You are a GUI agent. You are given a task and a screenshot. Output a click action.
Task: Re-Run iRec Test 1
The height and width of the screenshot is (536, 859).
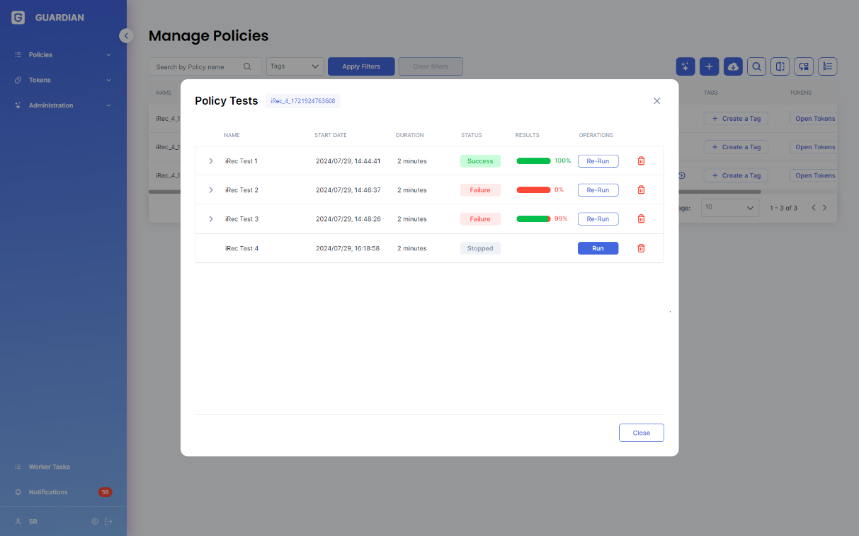[x=598, y=161]
